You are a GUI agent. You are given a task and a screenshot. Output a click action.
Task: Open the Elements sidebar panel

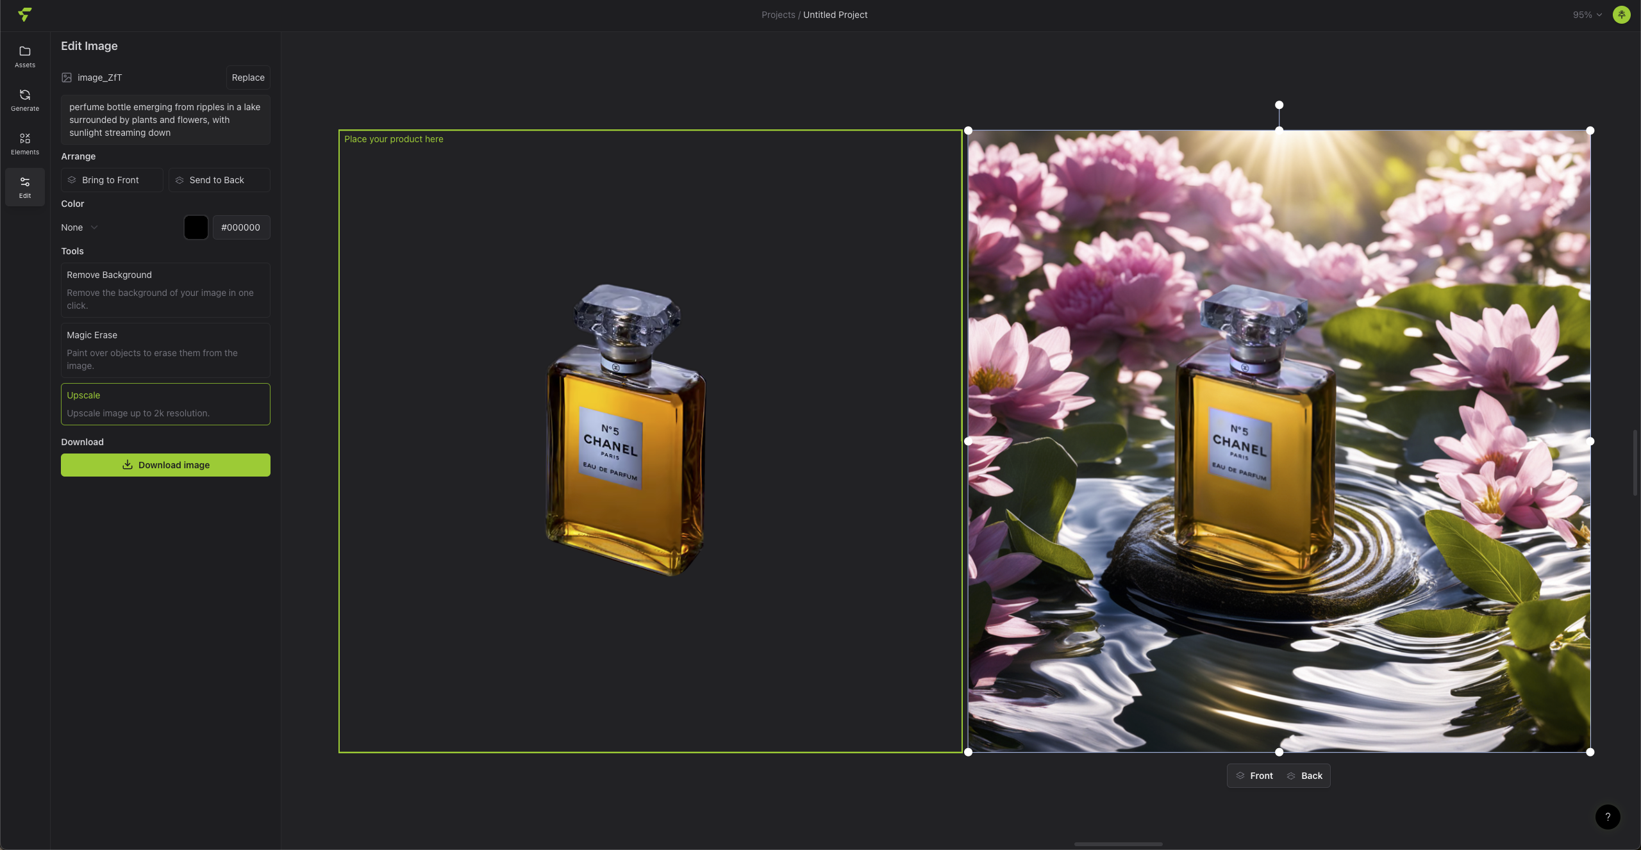point(25,143)
